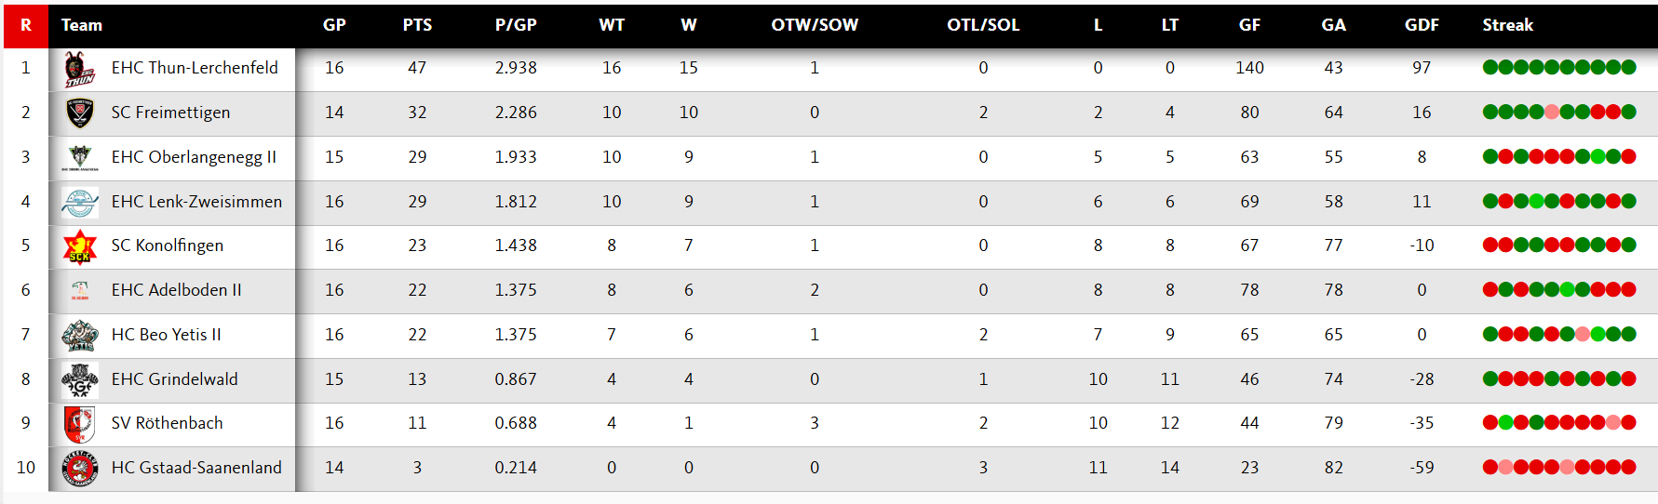Click the EHC Oberlangenegg II logo
This screenshot has width=1658, height=504.
pos(80,157)
